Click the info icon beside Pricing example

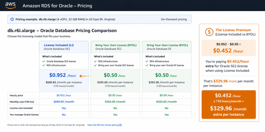tap(12, 19)
